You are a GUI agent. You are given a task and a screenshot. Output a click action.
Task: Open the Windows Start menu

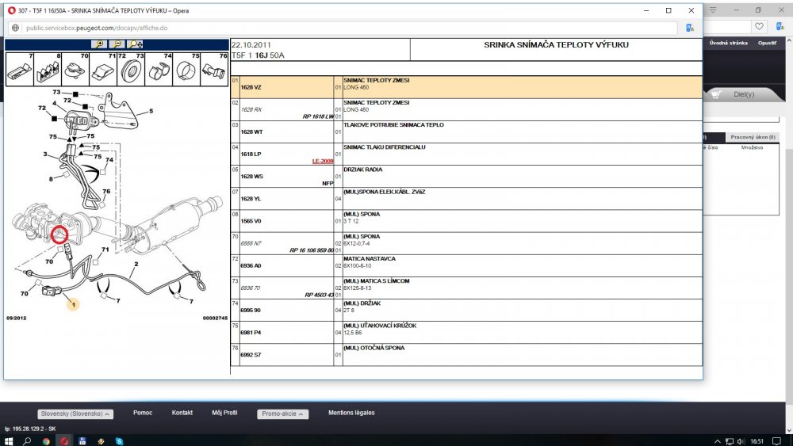9,441
